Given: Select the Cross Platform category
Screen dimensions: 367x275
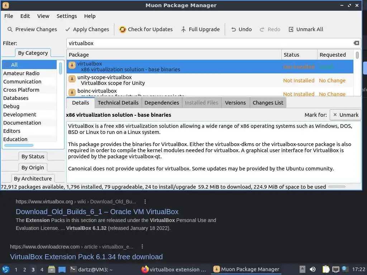Looking at the screenshot, I should (29, 90).
